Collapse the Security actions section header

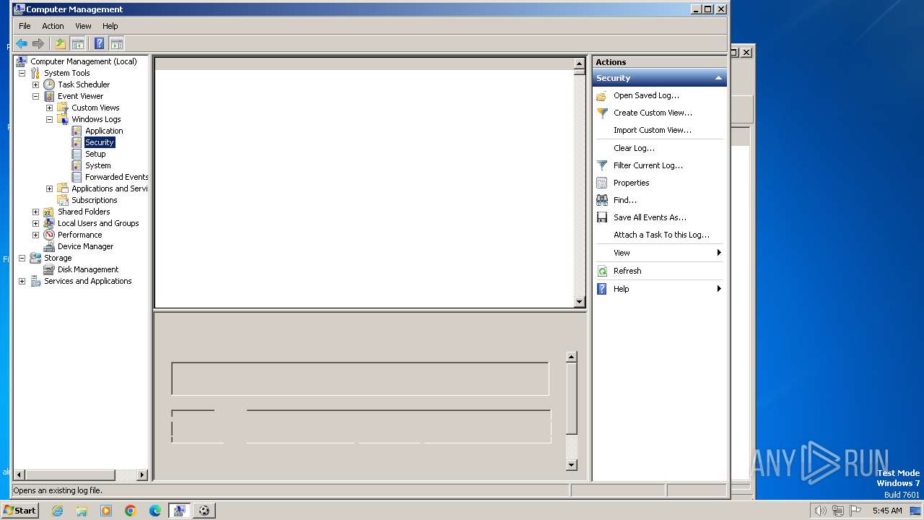point(659,78)
